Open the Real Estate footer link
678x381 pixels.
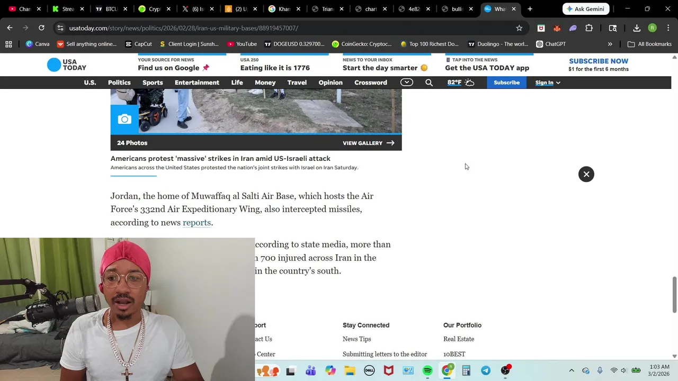[459, 339]
